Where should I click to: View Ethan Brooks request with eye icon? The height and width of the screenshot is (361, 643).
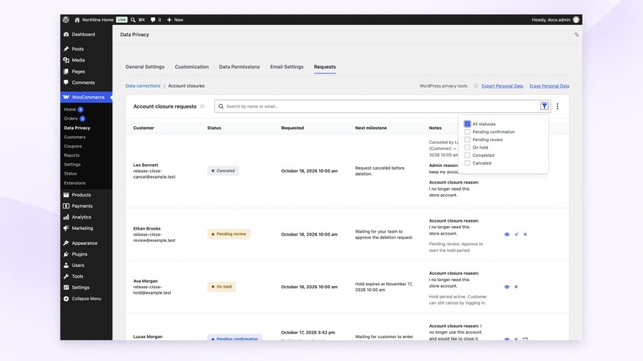[507, 234]
